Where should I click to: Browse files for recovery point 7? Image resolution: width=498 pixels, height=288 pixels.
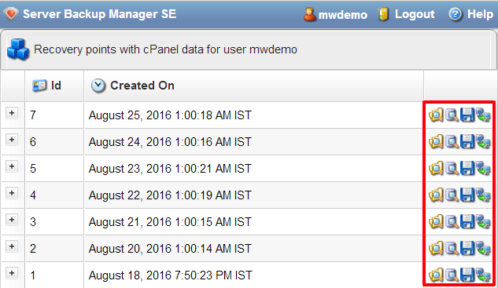pos(436,115)
